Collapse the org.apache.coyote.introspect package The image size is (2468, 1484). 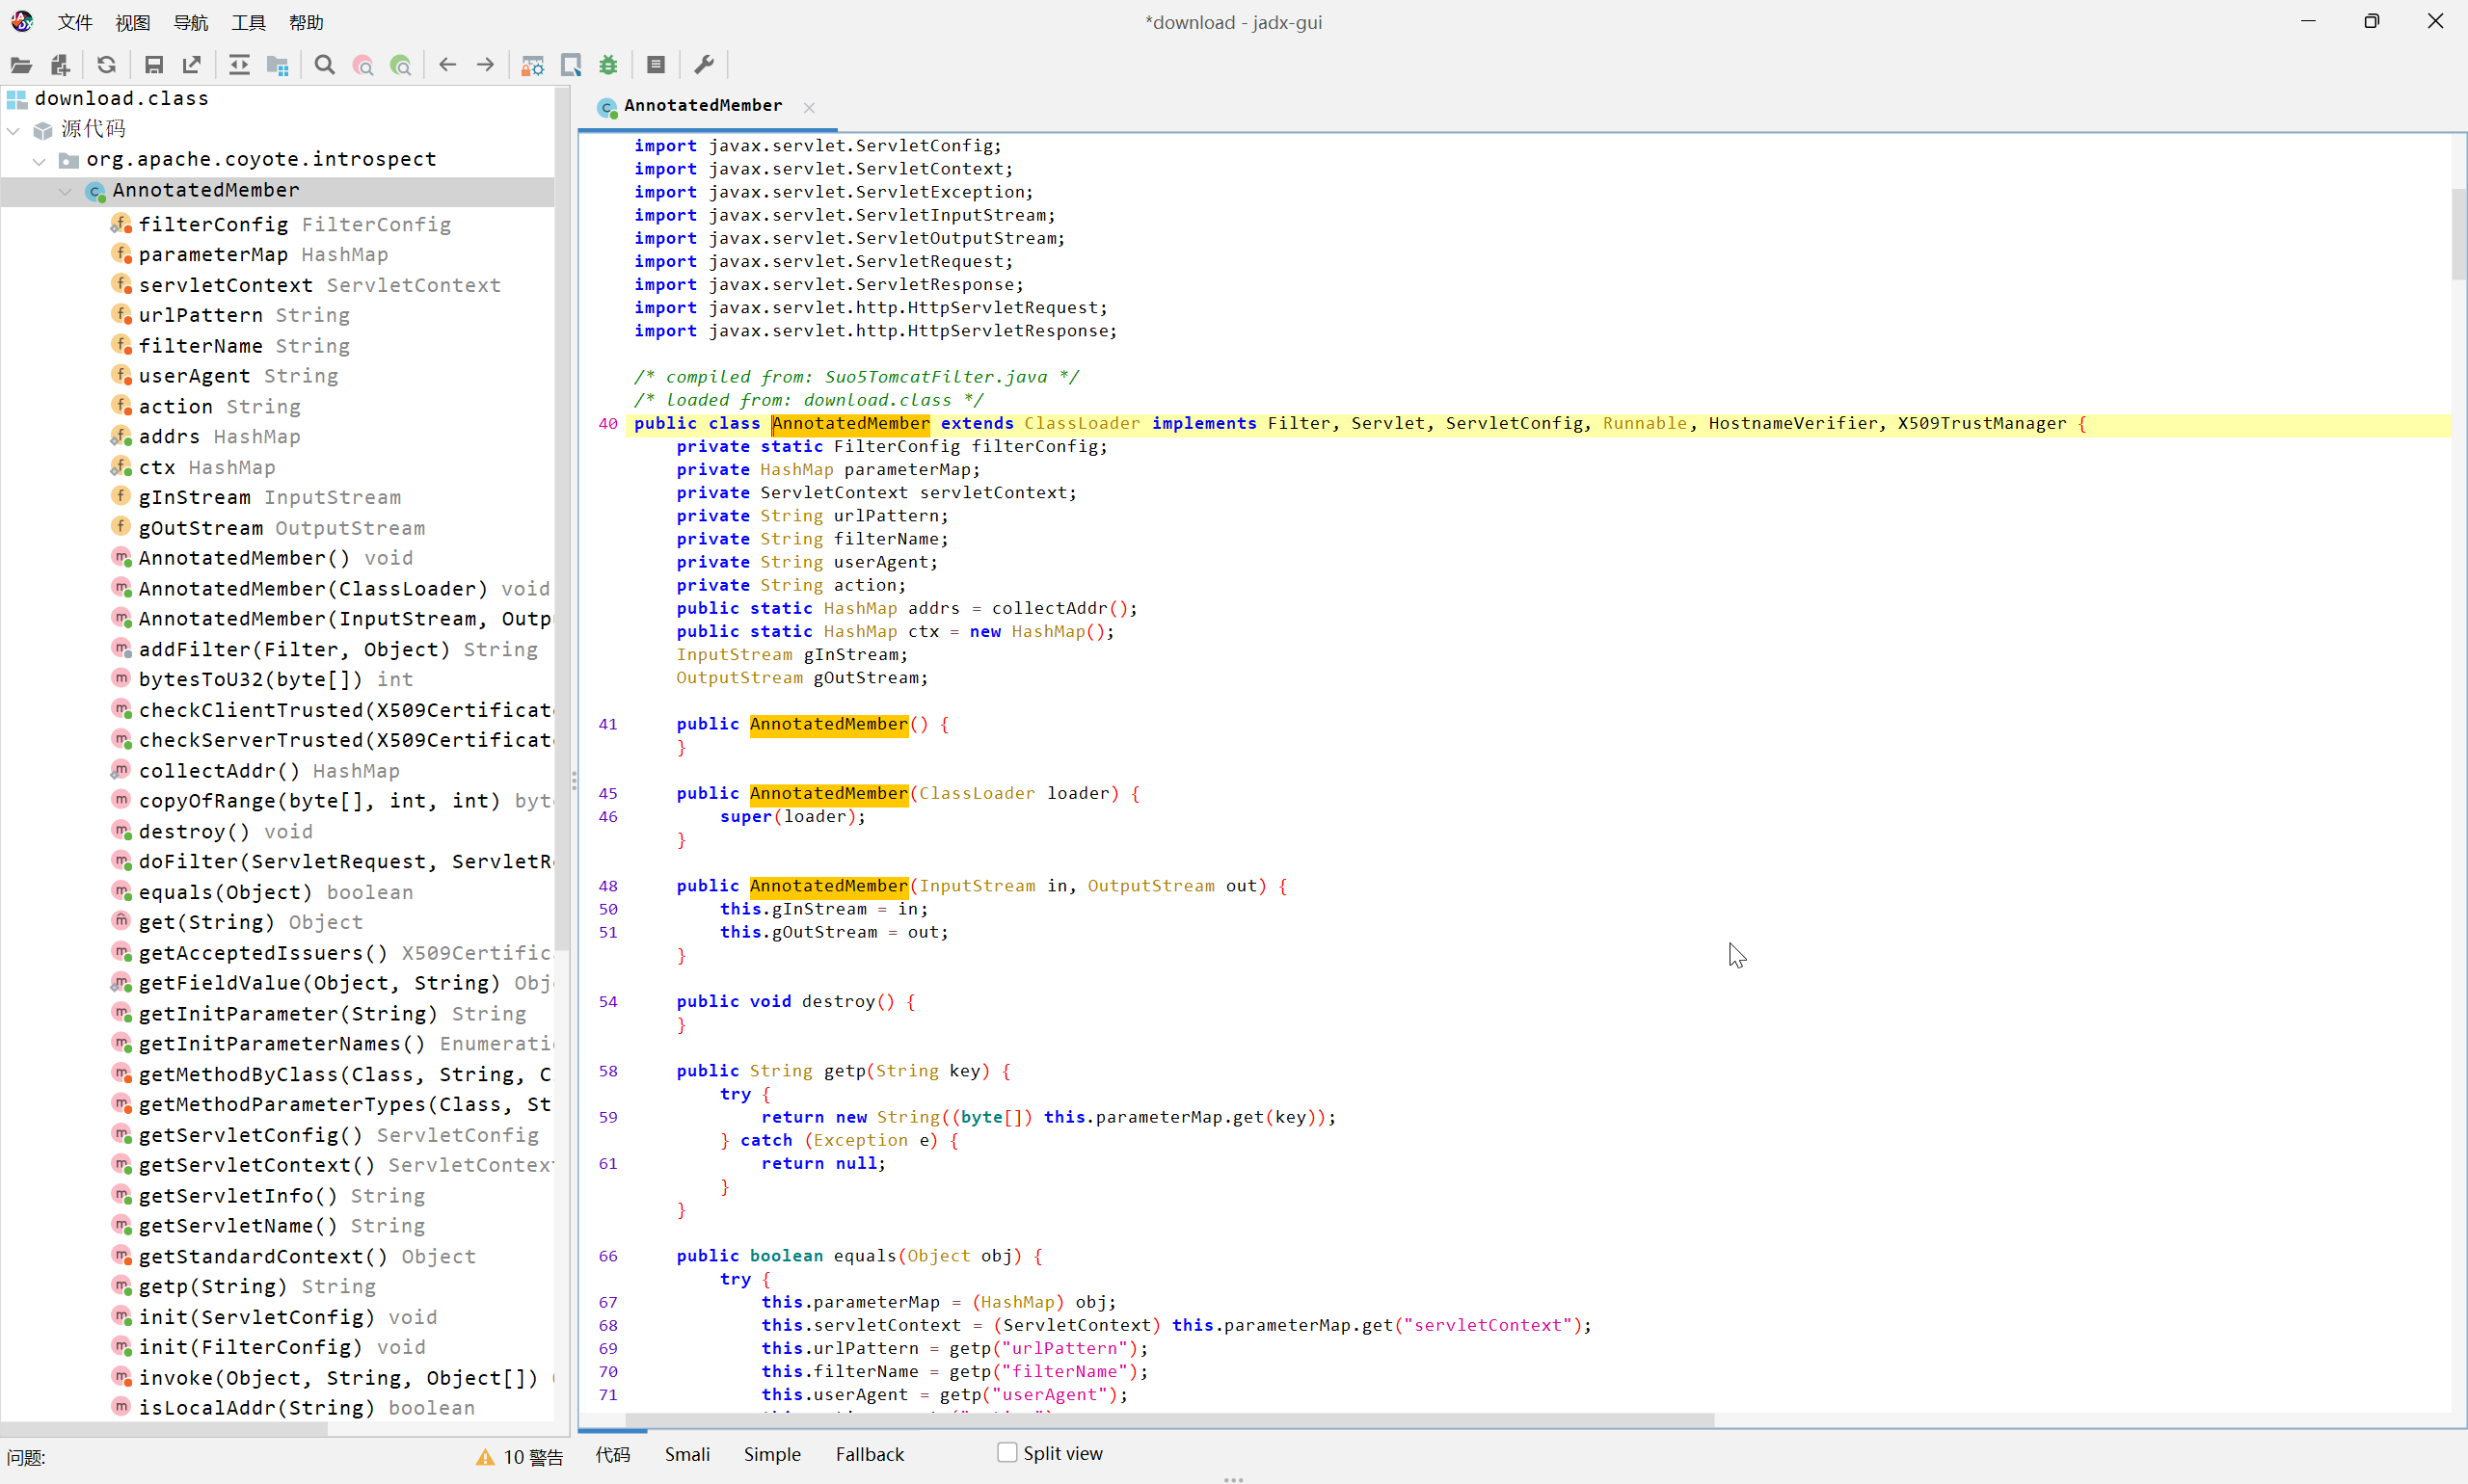[39, 160]
